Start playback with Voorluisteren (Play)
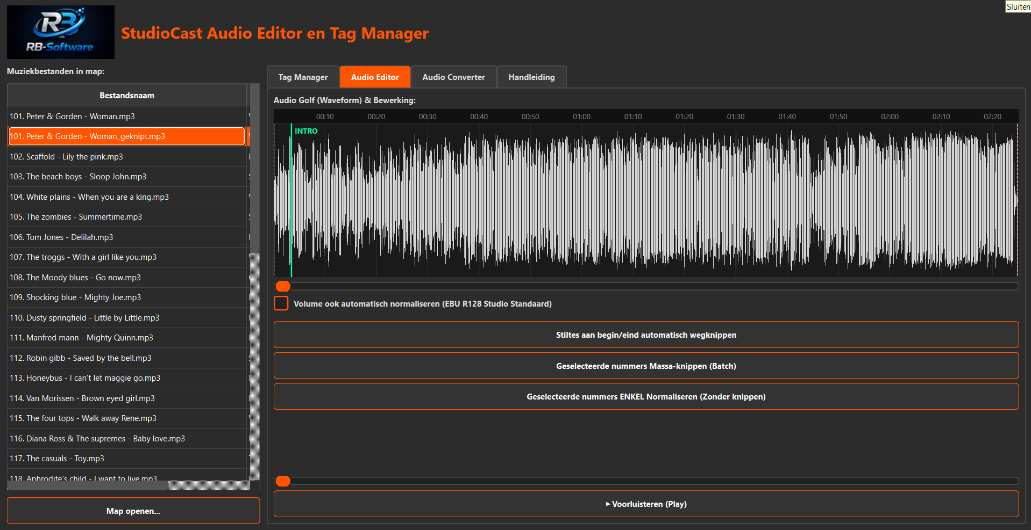Viewport: 1031px width, 530px height. coord(646,504)
